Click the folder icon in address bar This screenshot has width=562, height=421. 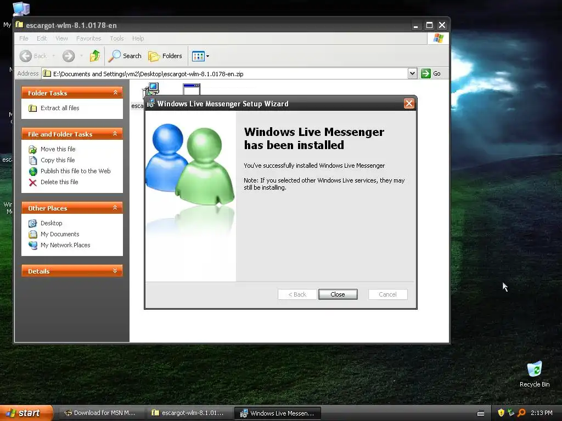47,74
